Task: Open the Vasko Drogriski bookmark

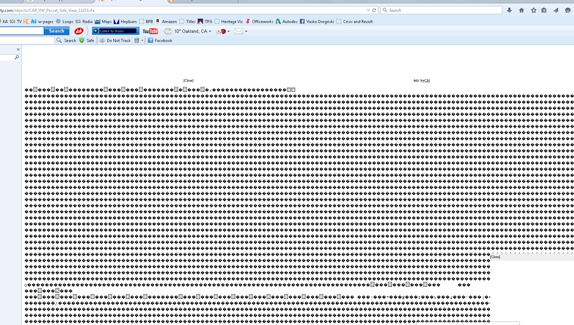Action: click(x=317, y=21)
